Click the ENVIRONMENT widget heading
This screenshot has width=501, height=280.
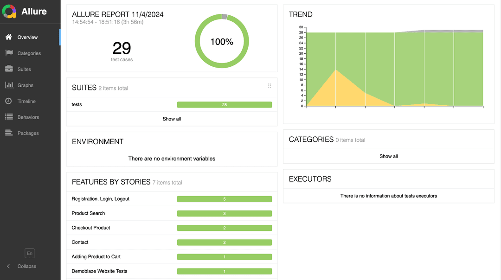click(x=97, y=142)
